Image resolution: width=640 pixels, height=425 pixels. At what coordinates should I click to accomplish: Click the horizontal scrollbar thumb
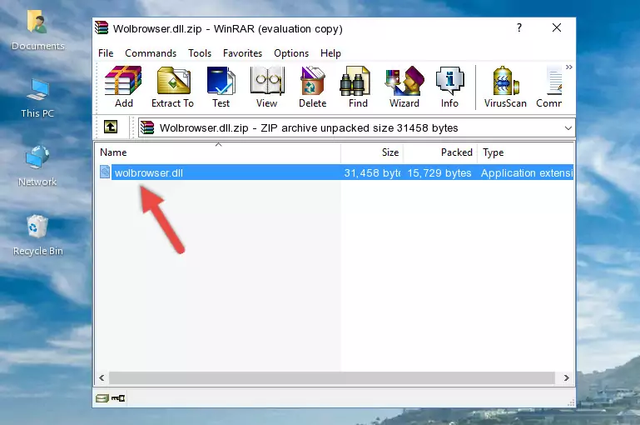332,378
